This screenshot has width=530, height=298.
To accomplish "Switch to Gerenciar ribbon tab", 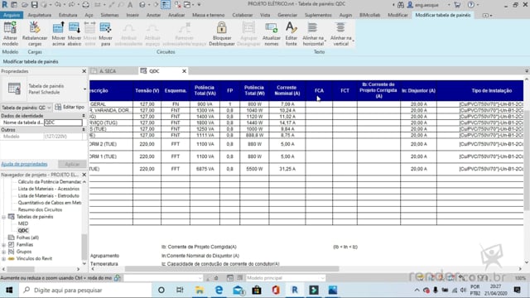I will 287,15.
